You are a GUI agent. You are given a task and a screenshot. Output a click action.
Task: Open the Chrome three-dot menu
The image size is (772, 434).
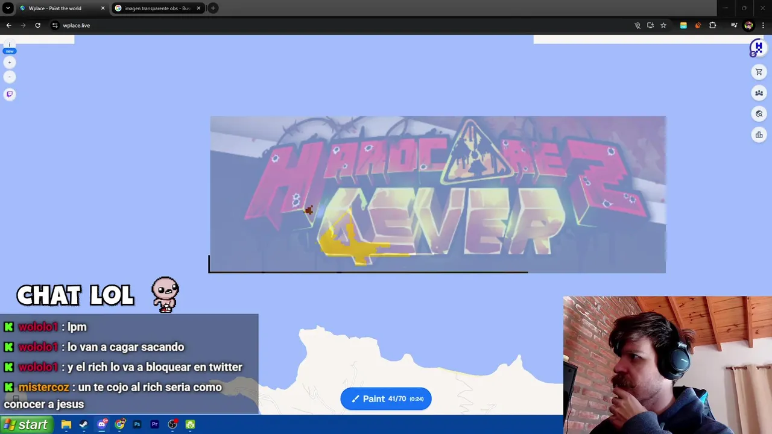tap(764, 25)
